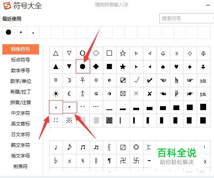The width and height of the screenshot is (214, 178).
Task: Insert the two-dot symbol
Action: point(83,107)
